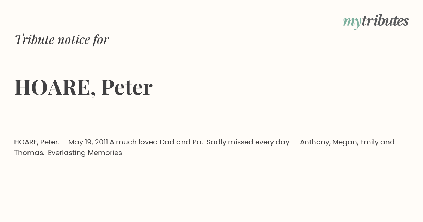
Task: Click the surname "HOARE," in the large title
Action: click(55, 88)
